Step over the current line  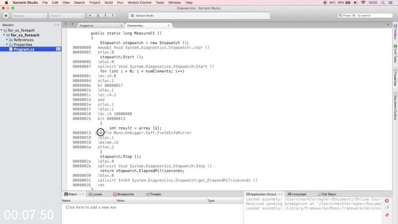[98, 15]
